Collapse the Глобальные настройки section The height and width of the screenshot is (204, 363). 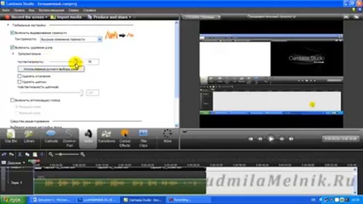click(8, 25)
